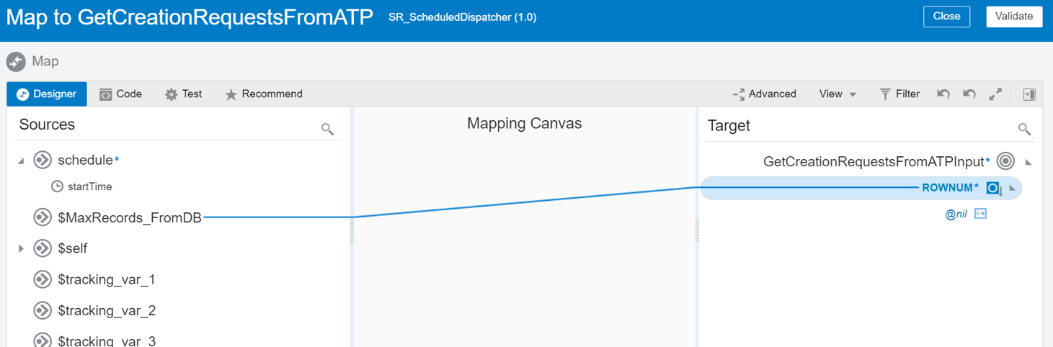Viewport: 1053px width, 347px height.
Task: Switch to the Test tab
Action: pos(183,94)
